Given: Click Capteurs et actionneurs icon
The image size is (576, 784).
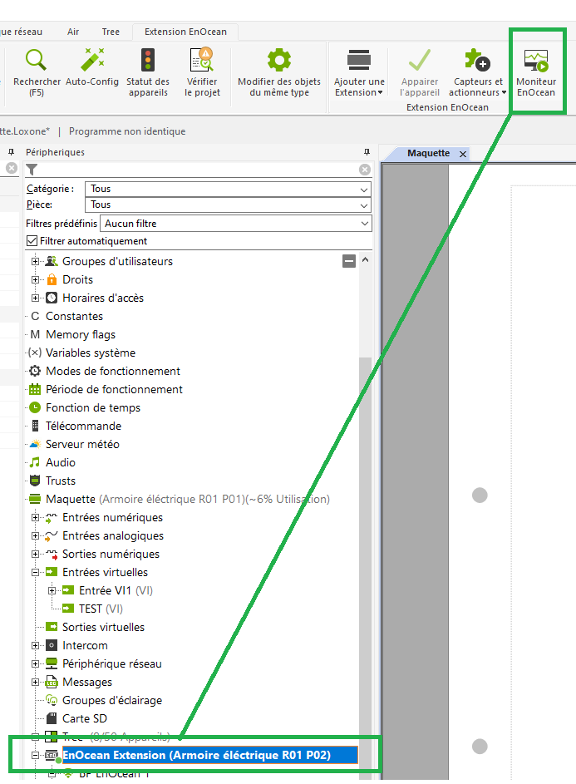Looking at the screenshot, I should point(478,61).
